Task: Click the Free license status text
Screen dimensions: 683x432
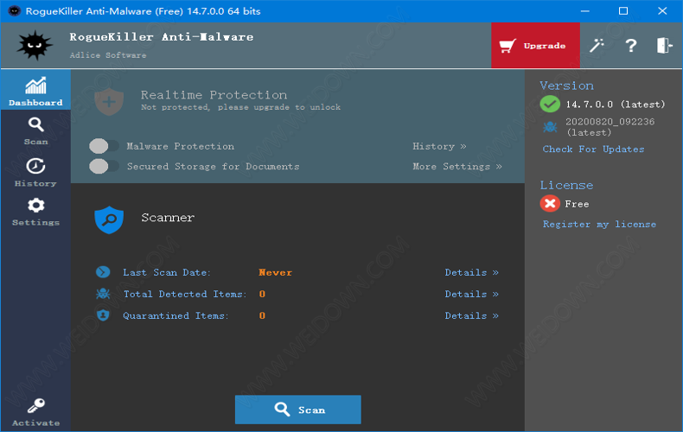Action: (x=577, y=204)
